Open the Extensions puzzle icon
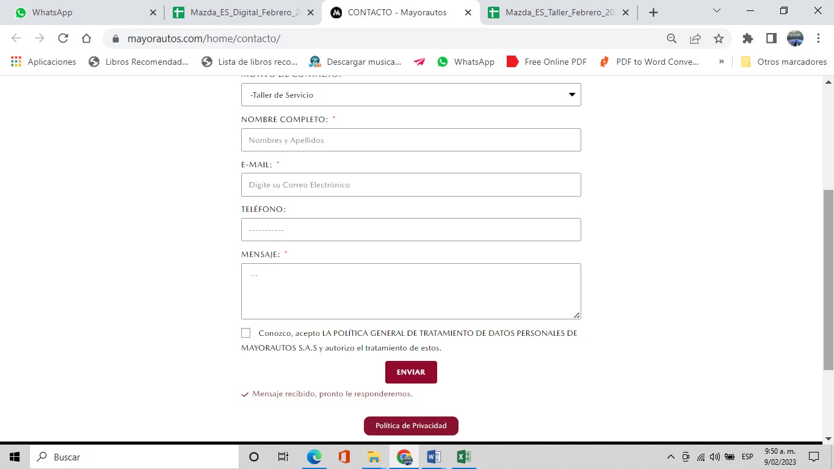 (x=747, y=38)
